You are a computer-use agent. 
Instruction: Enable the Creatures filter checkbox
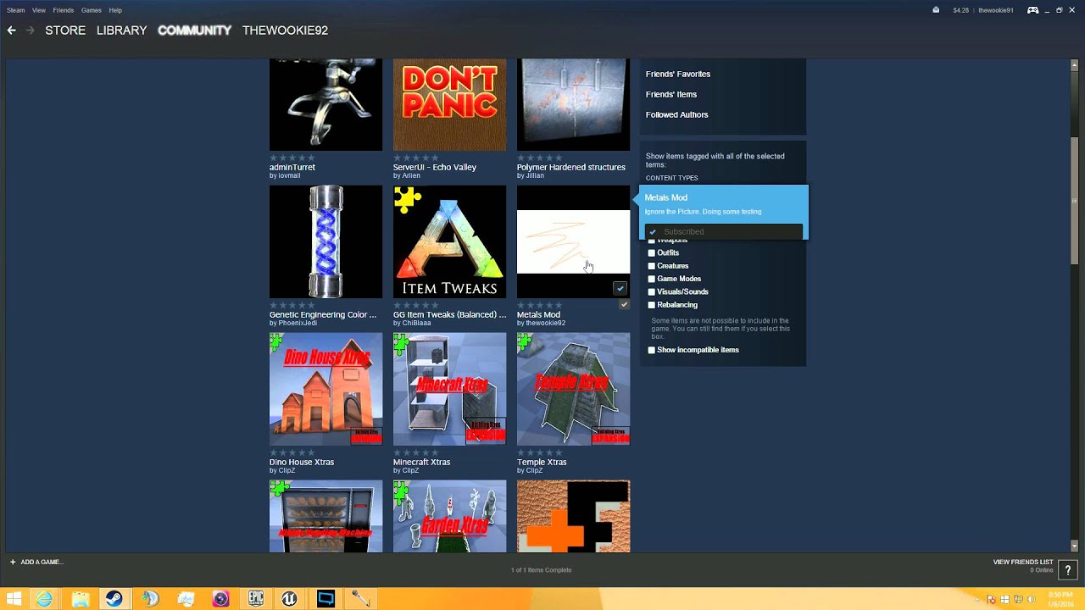[x=651, y=266]
